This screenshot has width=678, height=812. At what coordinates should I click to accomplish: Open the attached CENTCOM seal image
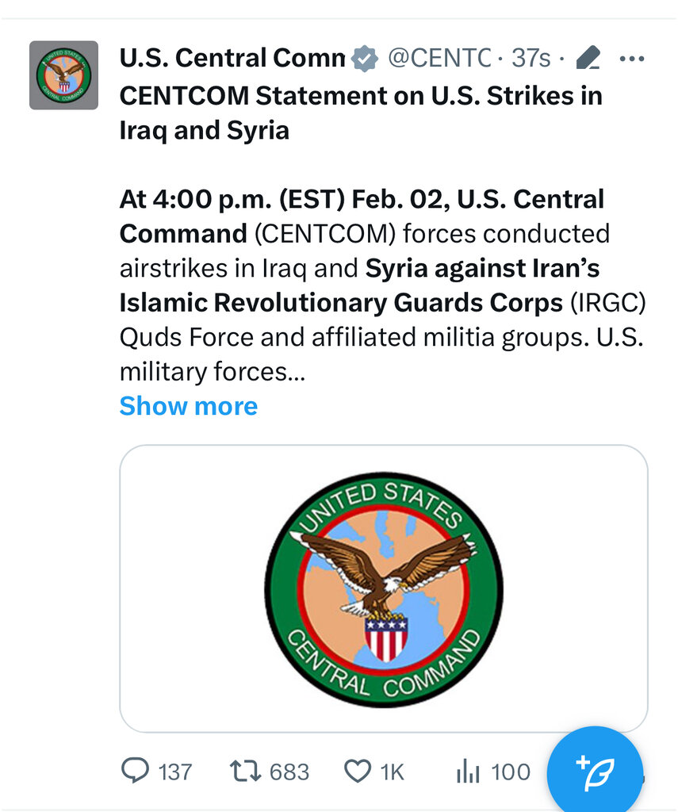[x=384, y=589]
